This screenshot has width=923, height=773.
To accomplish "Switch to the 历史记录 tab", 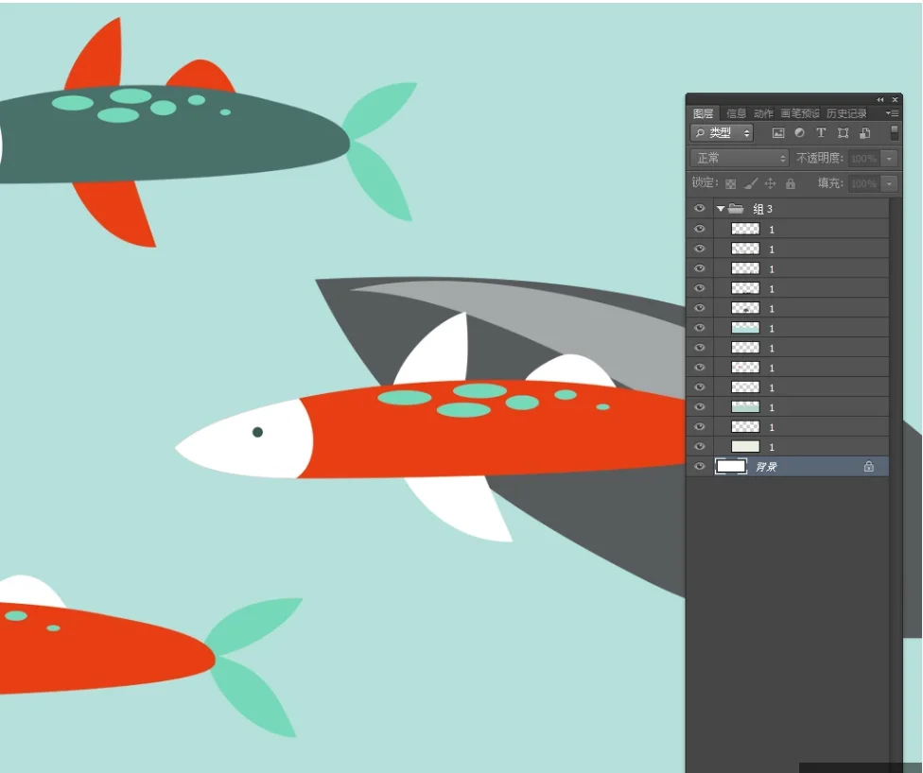I will pos(846,113).
